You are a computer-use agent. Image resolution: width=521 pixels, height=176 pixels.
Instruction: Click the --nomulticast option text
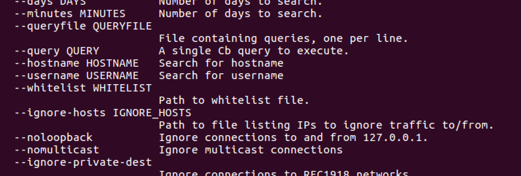[57, 150]
